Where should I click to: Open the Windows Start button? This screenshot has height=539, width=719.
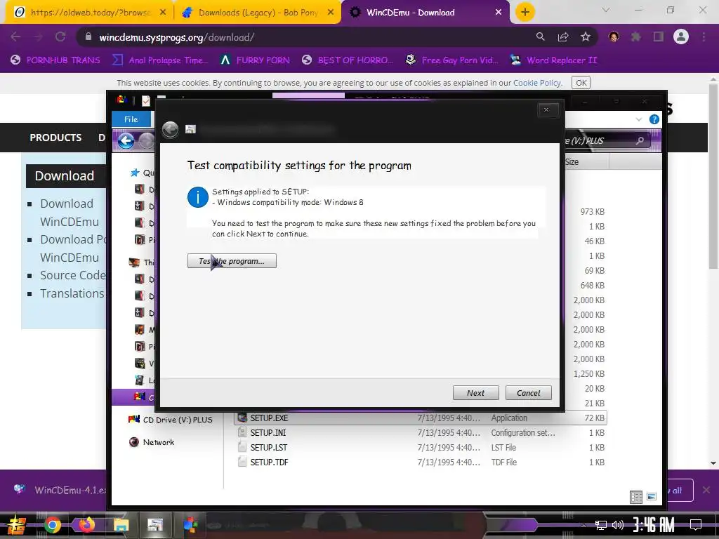click(17, 525)
